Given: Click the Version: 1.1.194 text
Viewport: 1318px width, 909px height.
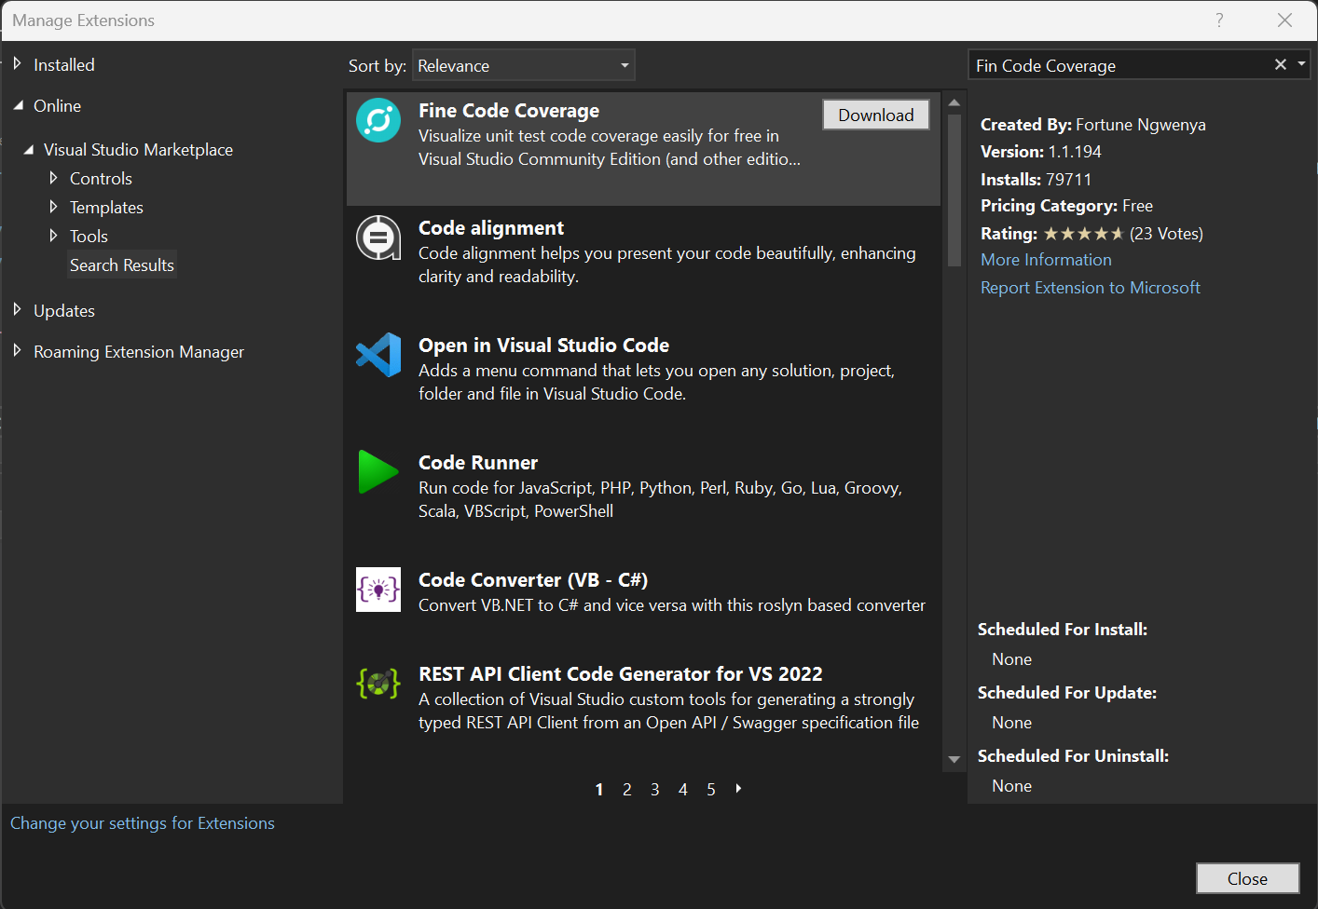Looking at the screenshot, I should [1041, 152].
